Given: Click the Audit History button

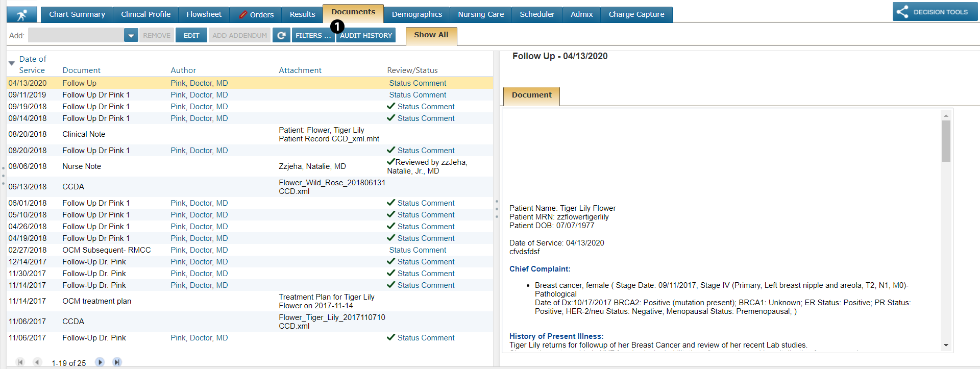Looking at the screenshot, I should point(366,35).
